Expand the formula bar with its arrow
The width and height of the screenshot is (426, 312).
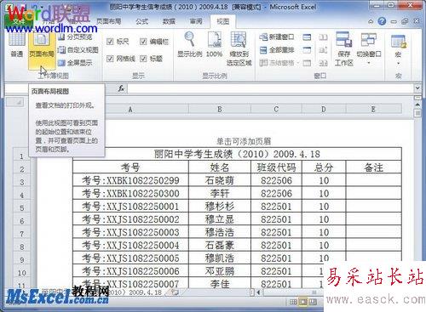coord(417,88)
